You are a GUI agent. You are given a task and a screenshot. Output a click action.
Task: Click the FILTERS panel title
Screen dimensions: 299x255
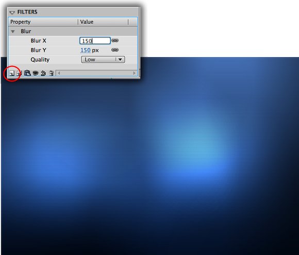(27, 12)
